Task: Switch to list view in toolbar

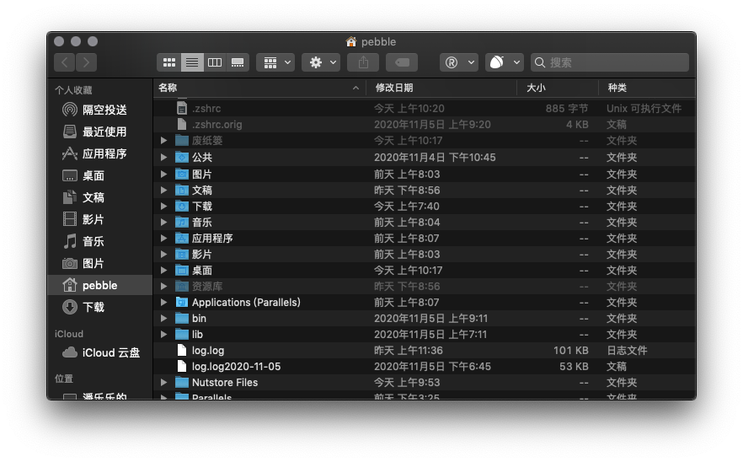Action: click(192, 62)
